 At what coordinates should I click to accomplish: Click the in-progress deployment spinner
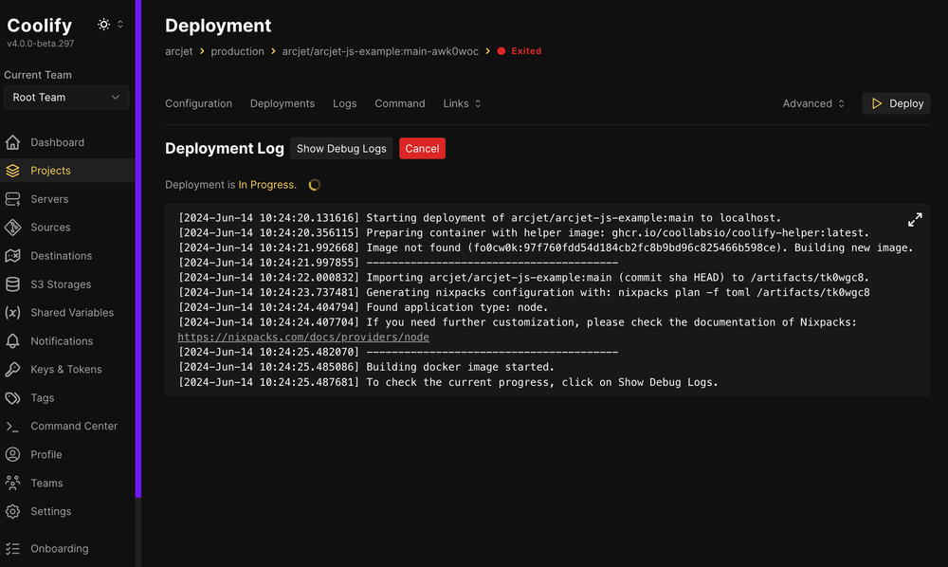point(314,184)
